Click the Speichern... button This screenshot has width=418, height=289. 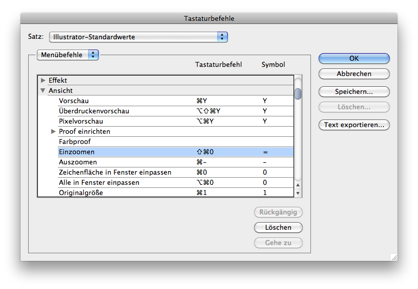pyautogui.click(x=354, y=92)
